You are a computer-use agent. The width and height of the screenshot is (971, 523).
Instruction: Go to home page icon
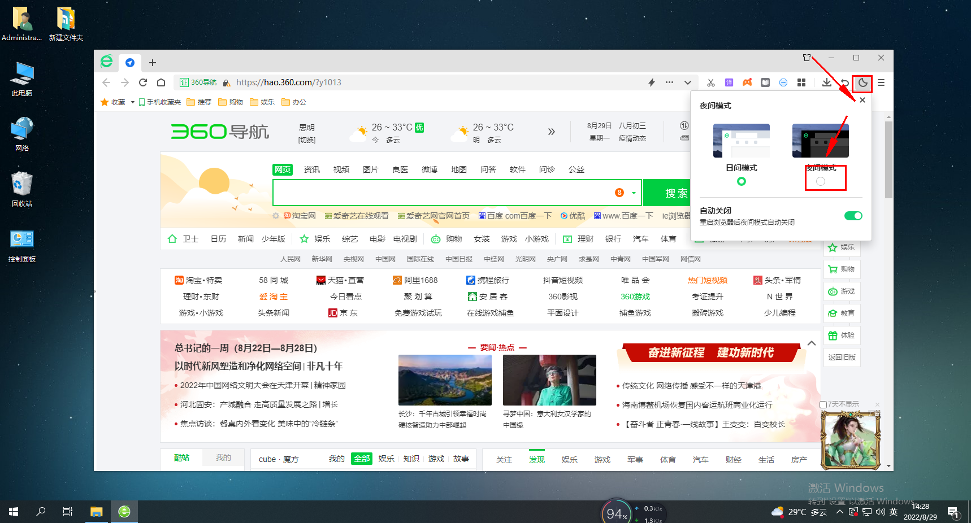[x=161, y=82]
